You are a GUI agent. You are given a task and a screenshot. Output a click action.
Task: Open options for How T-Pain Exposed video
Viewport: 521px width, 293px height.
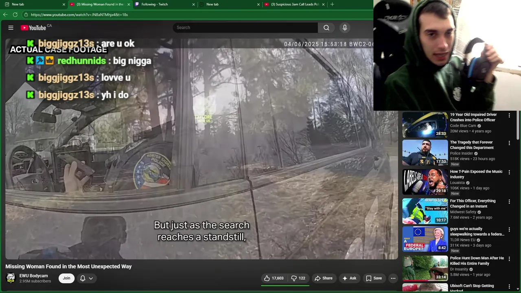[509, 173]
